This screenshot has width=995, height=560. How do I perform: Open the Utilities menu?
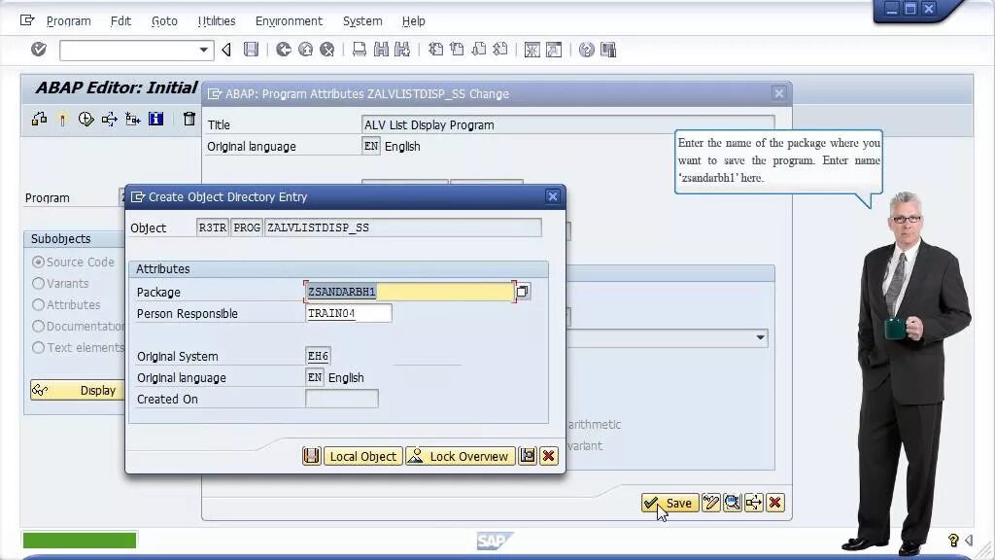[217, 21]
